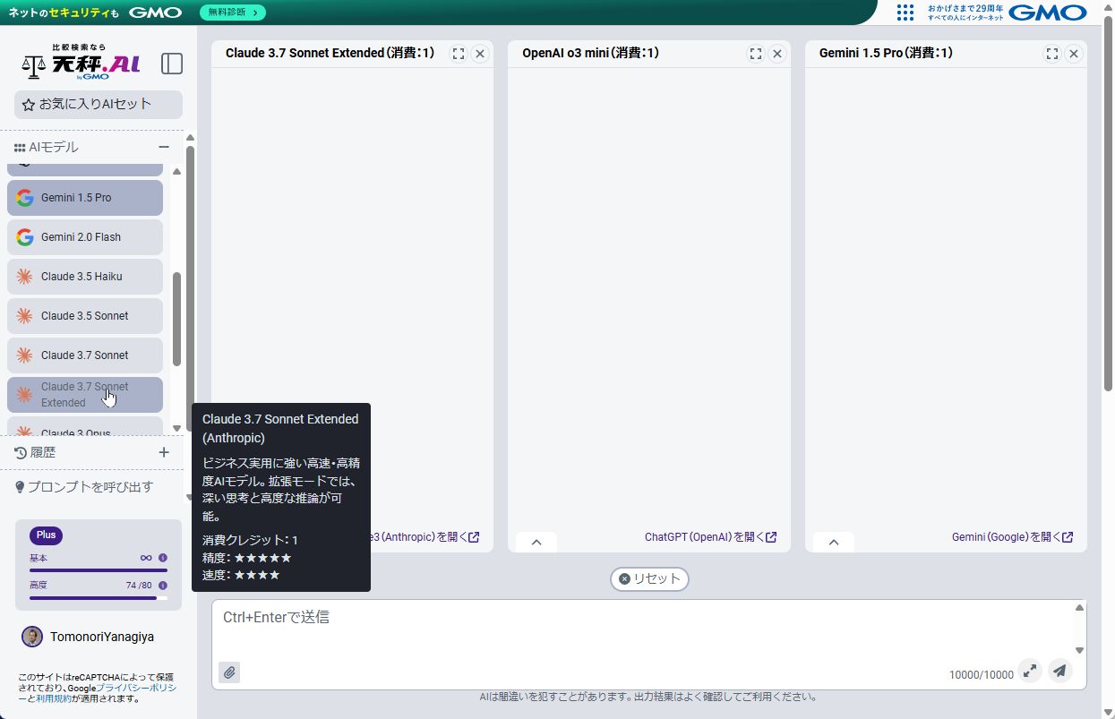
Task: Close the Claude 3.7 Sonnet Extended panel
Action: coord(480,54)
